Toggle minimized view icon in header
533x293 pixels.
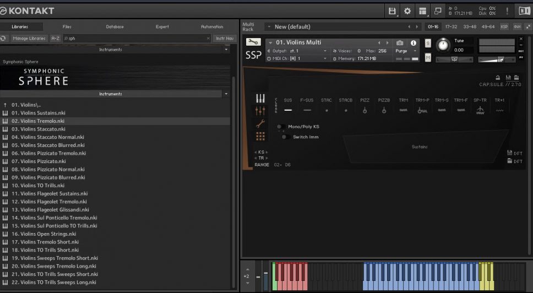[x=438, y=11]
